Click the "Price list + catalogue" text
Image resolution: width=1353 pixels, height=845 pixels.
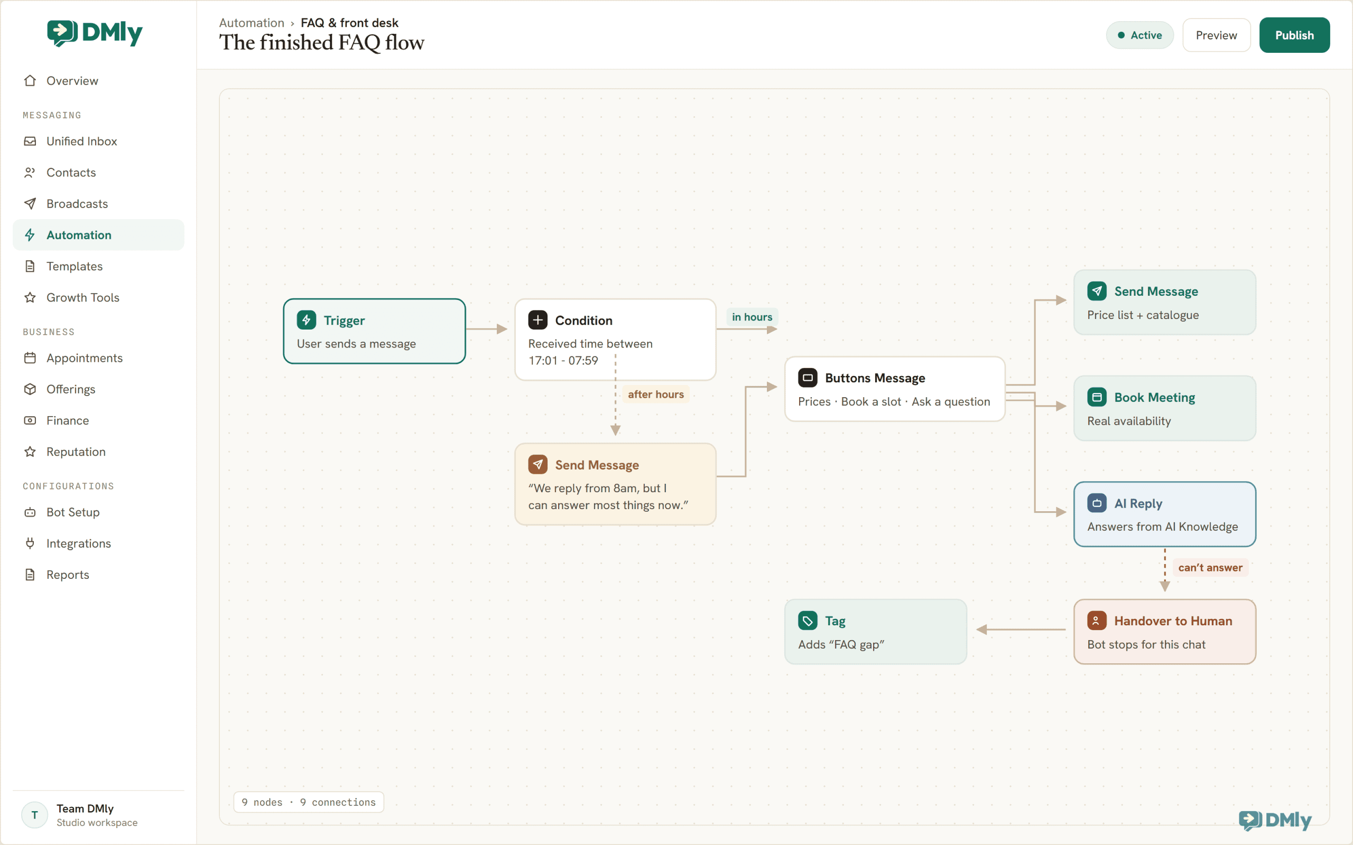point(1143,315)
